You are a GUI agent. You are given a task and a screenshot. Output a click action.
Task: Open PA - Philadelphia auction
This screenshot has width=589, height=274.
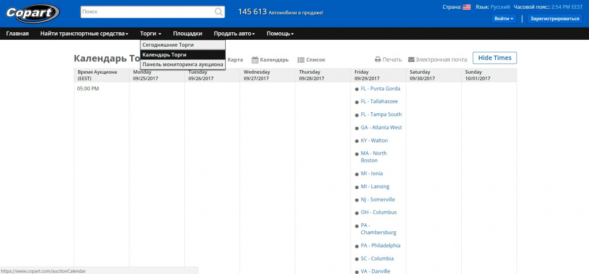(381, 245)
